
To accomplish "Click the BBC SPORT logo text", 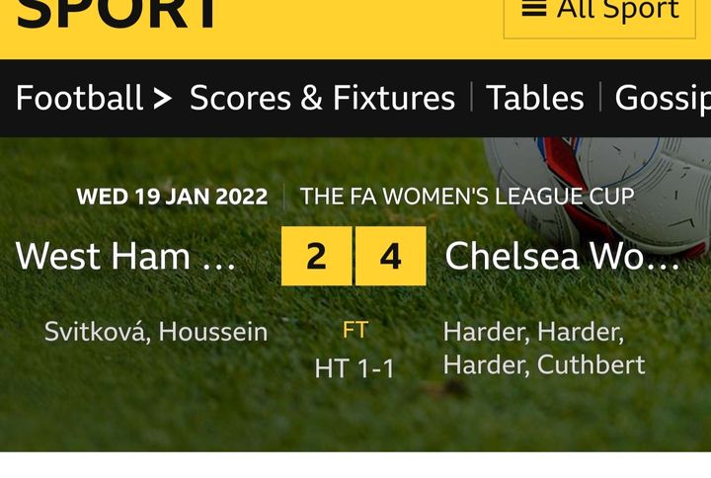I will [118, 14].
